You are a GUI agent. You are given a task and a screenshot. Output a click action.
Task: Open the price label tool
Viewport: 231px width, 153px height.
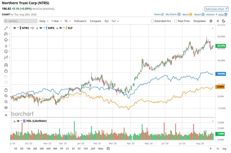coord(6,52)
